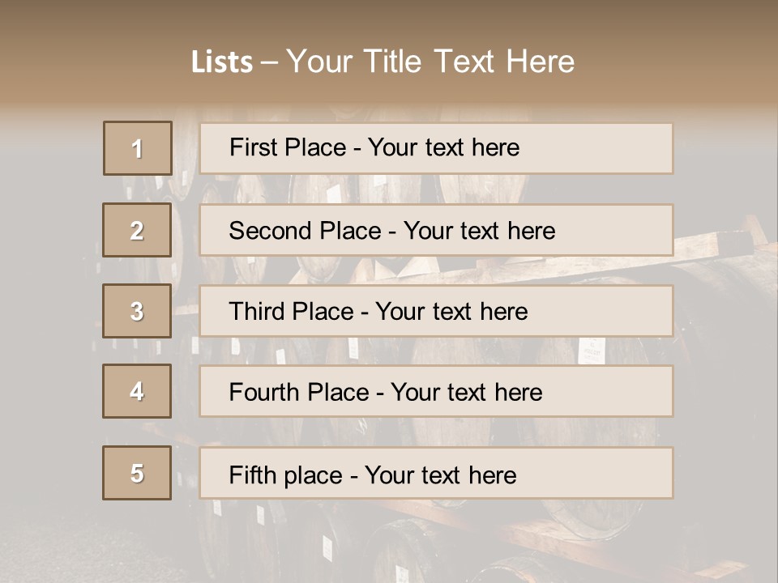Click "Your text here" in Fifth place bar

[x=440, y=474]
